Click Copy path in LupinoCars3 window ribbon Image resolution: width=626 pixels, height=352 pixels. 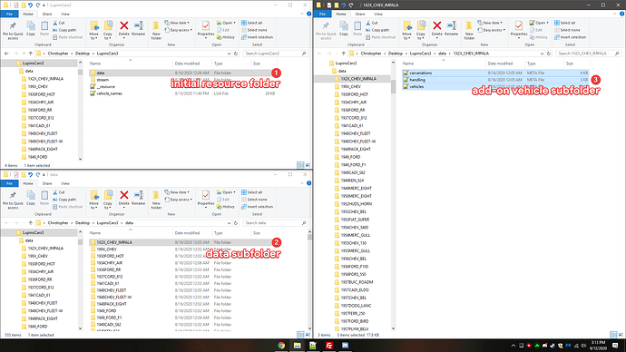coord(64,30)
